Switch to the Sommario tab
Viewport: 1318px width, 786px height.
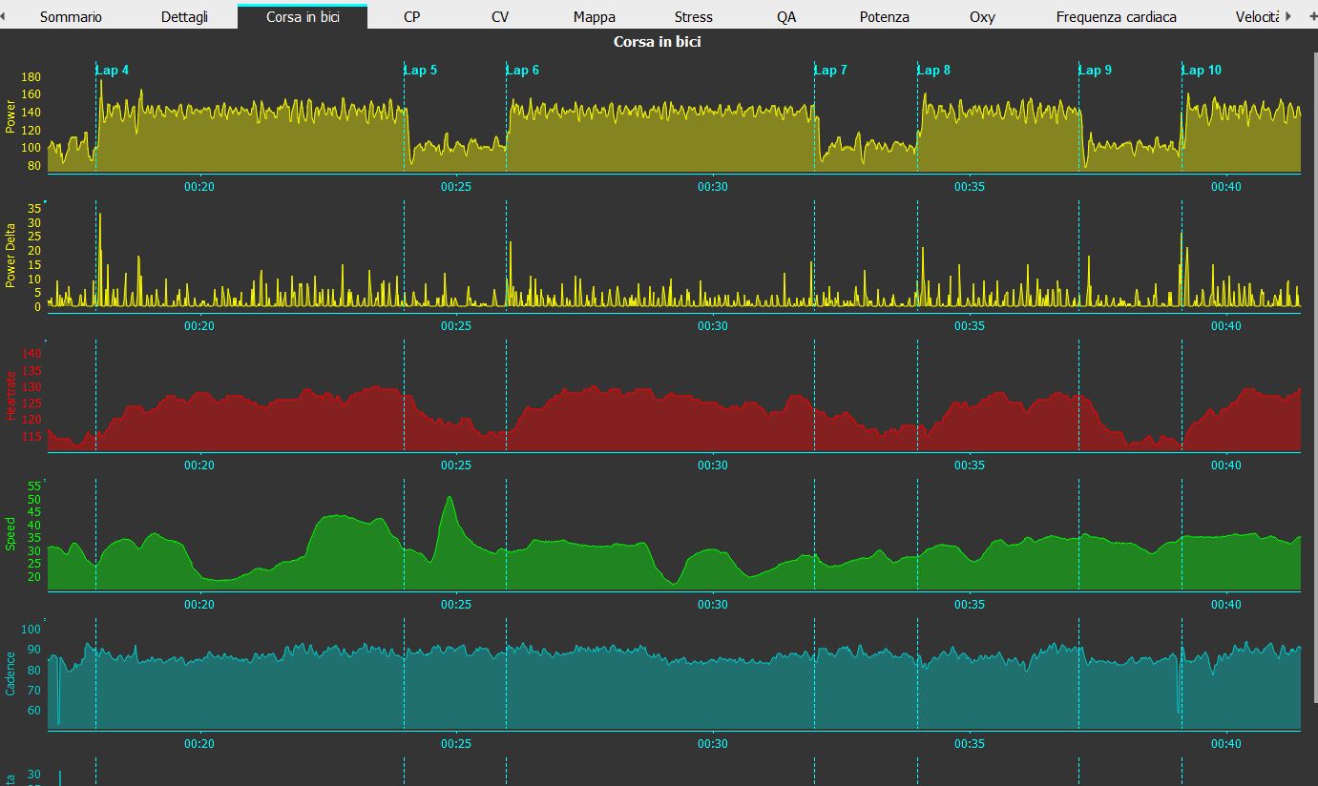click(x=71, y=16)
